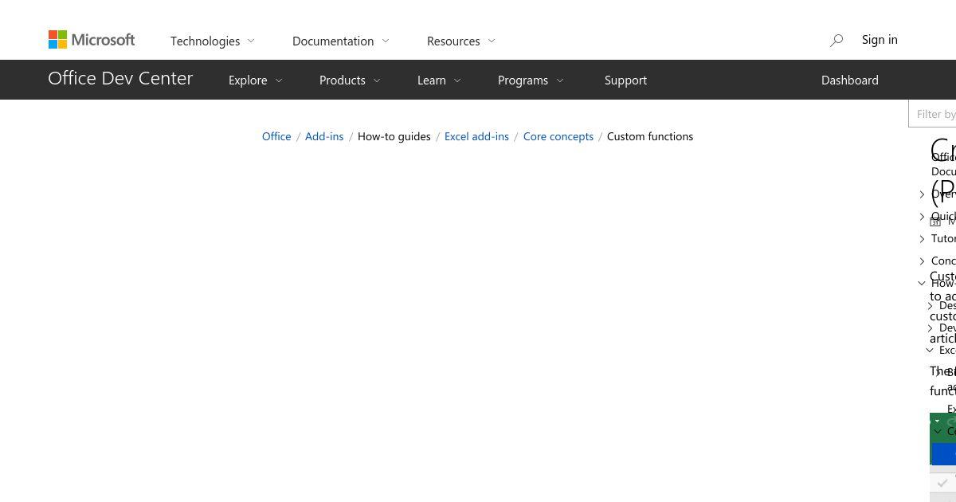Image resolution: width=956 pixels, height=502 pixels.
Task: Click the Sign in link
Action: (x=880, y=39)
